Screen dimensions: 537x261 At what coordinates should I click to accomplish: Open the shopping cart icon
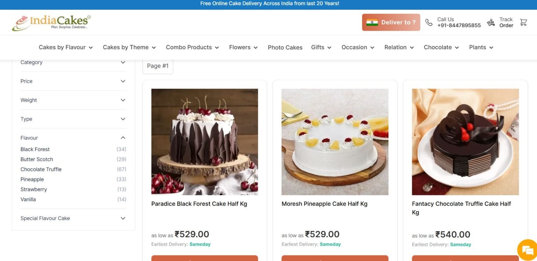click(523, 22)
